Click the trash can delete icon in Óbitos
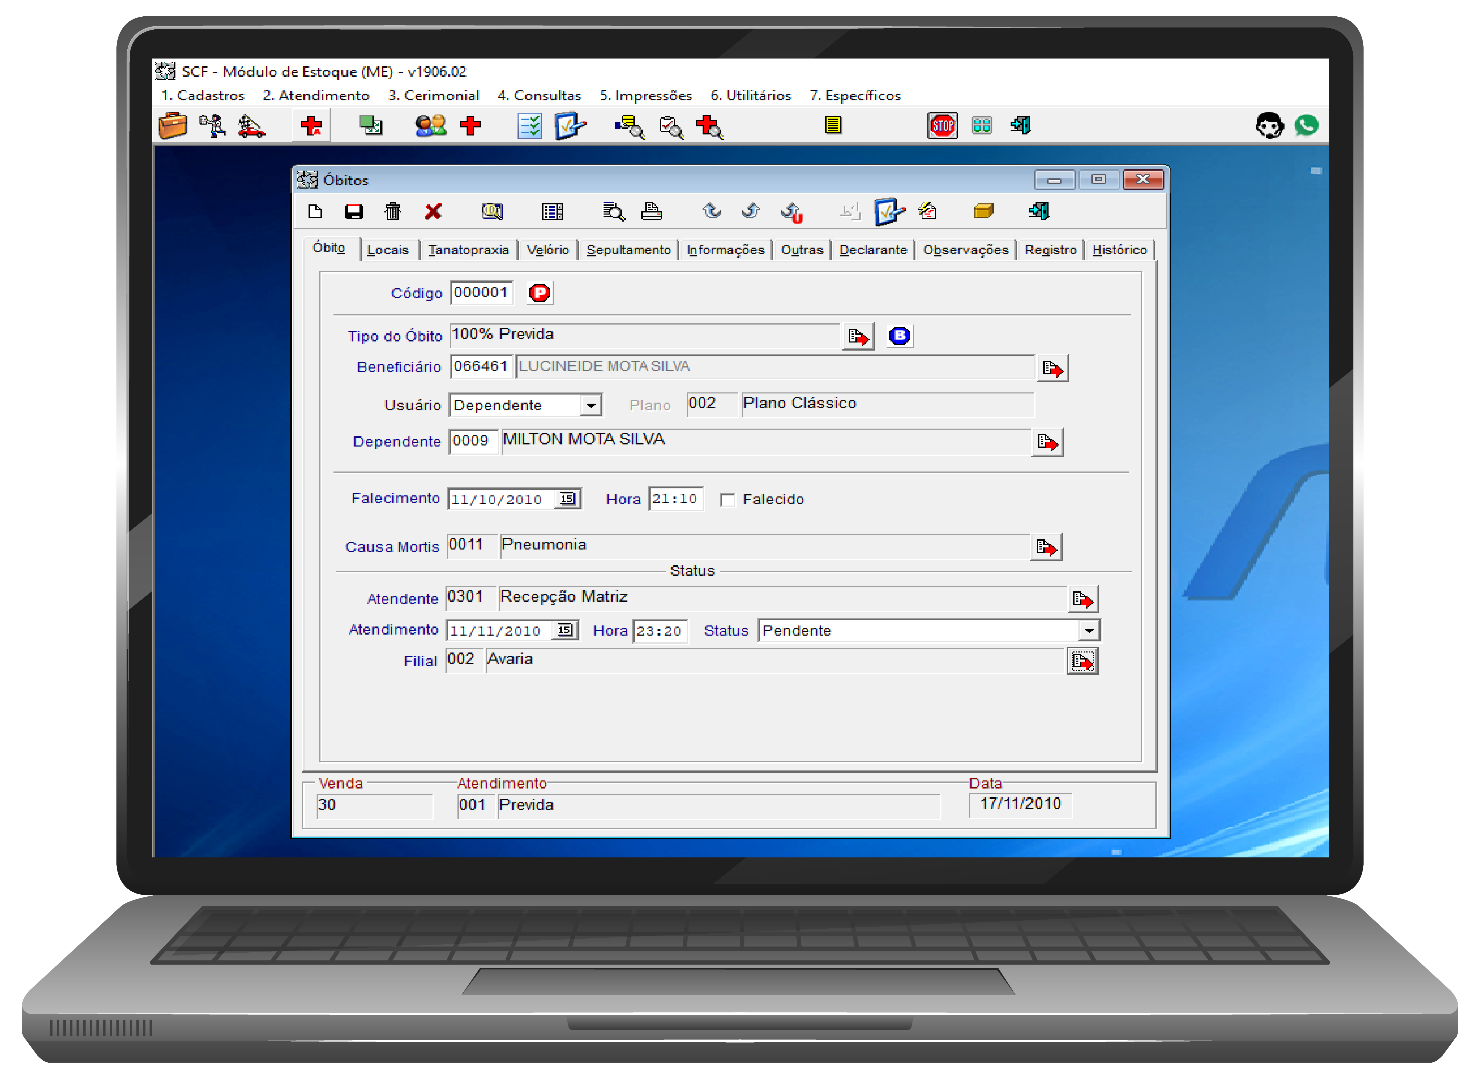The width and height of the screenshot is (1480, 1079). (393, 212)
